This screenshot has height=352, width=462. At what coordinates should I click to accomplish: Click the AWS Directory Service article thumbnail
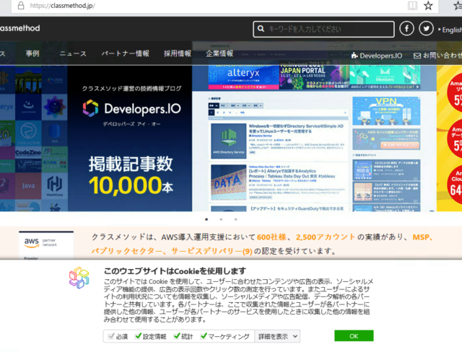pyautogui.click(x=229, y=141)
